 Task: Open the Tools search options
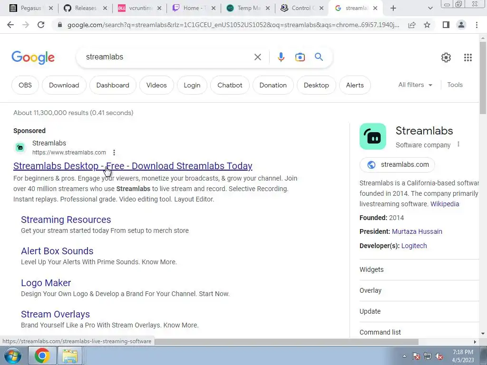pos(455,85)
